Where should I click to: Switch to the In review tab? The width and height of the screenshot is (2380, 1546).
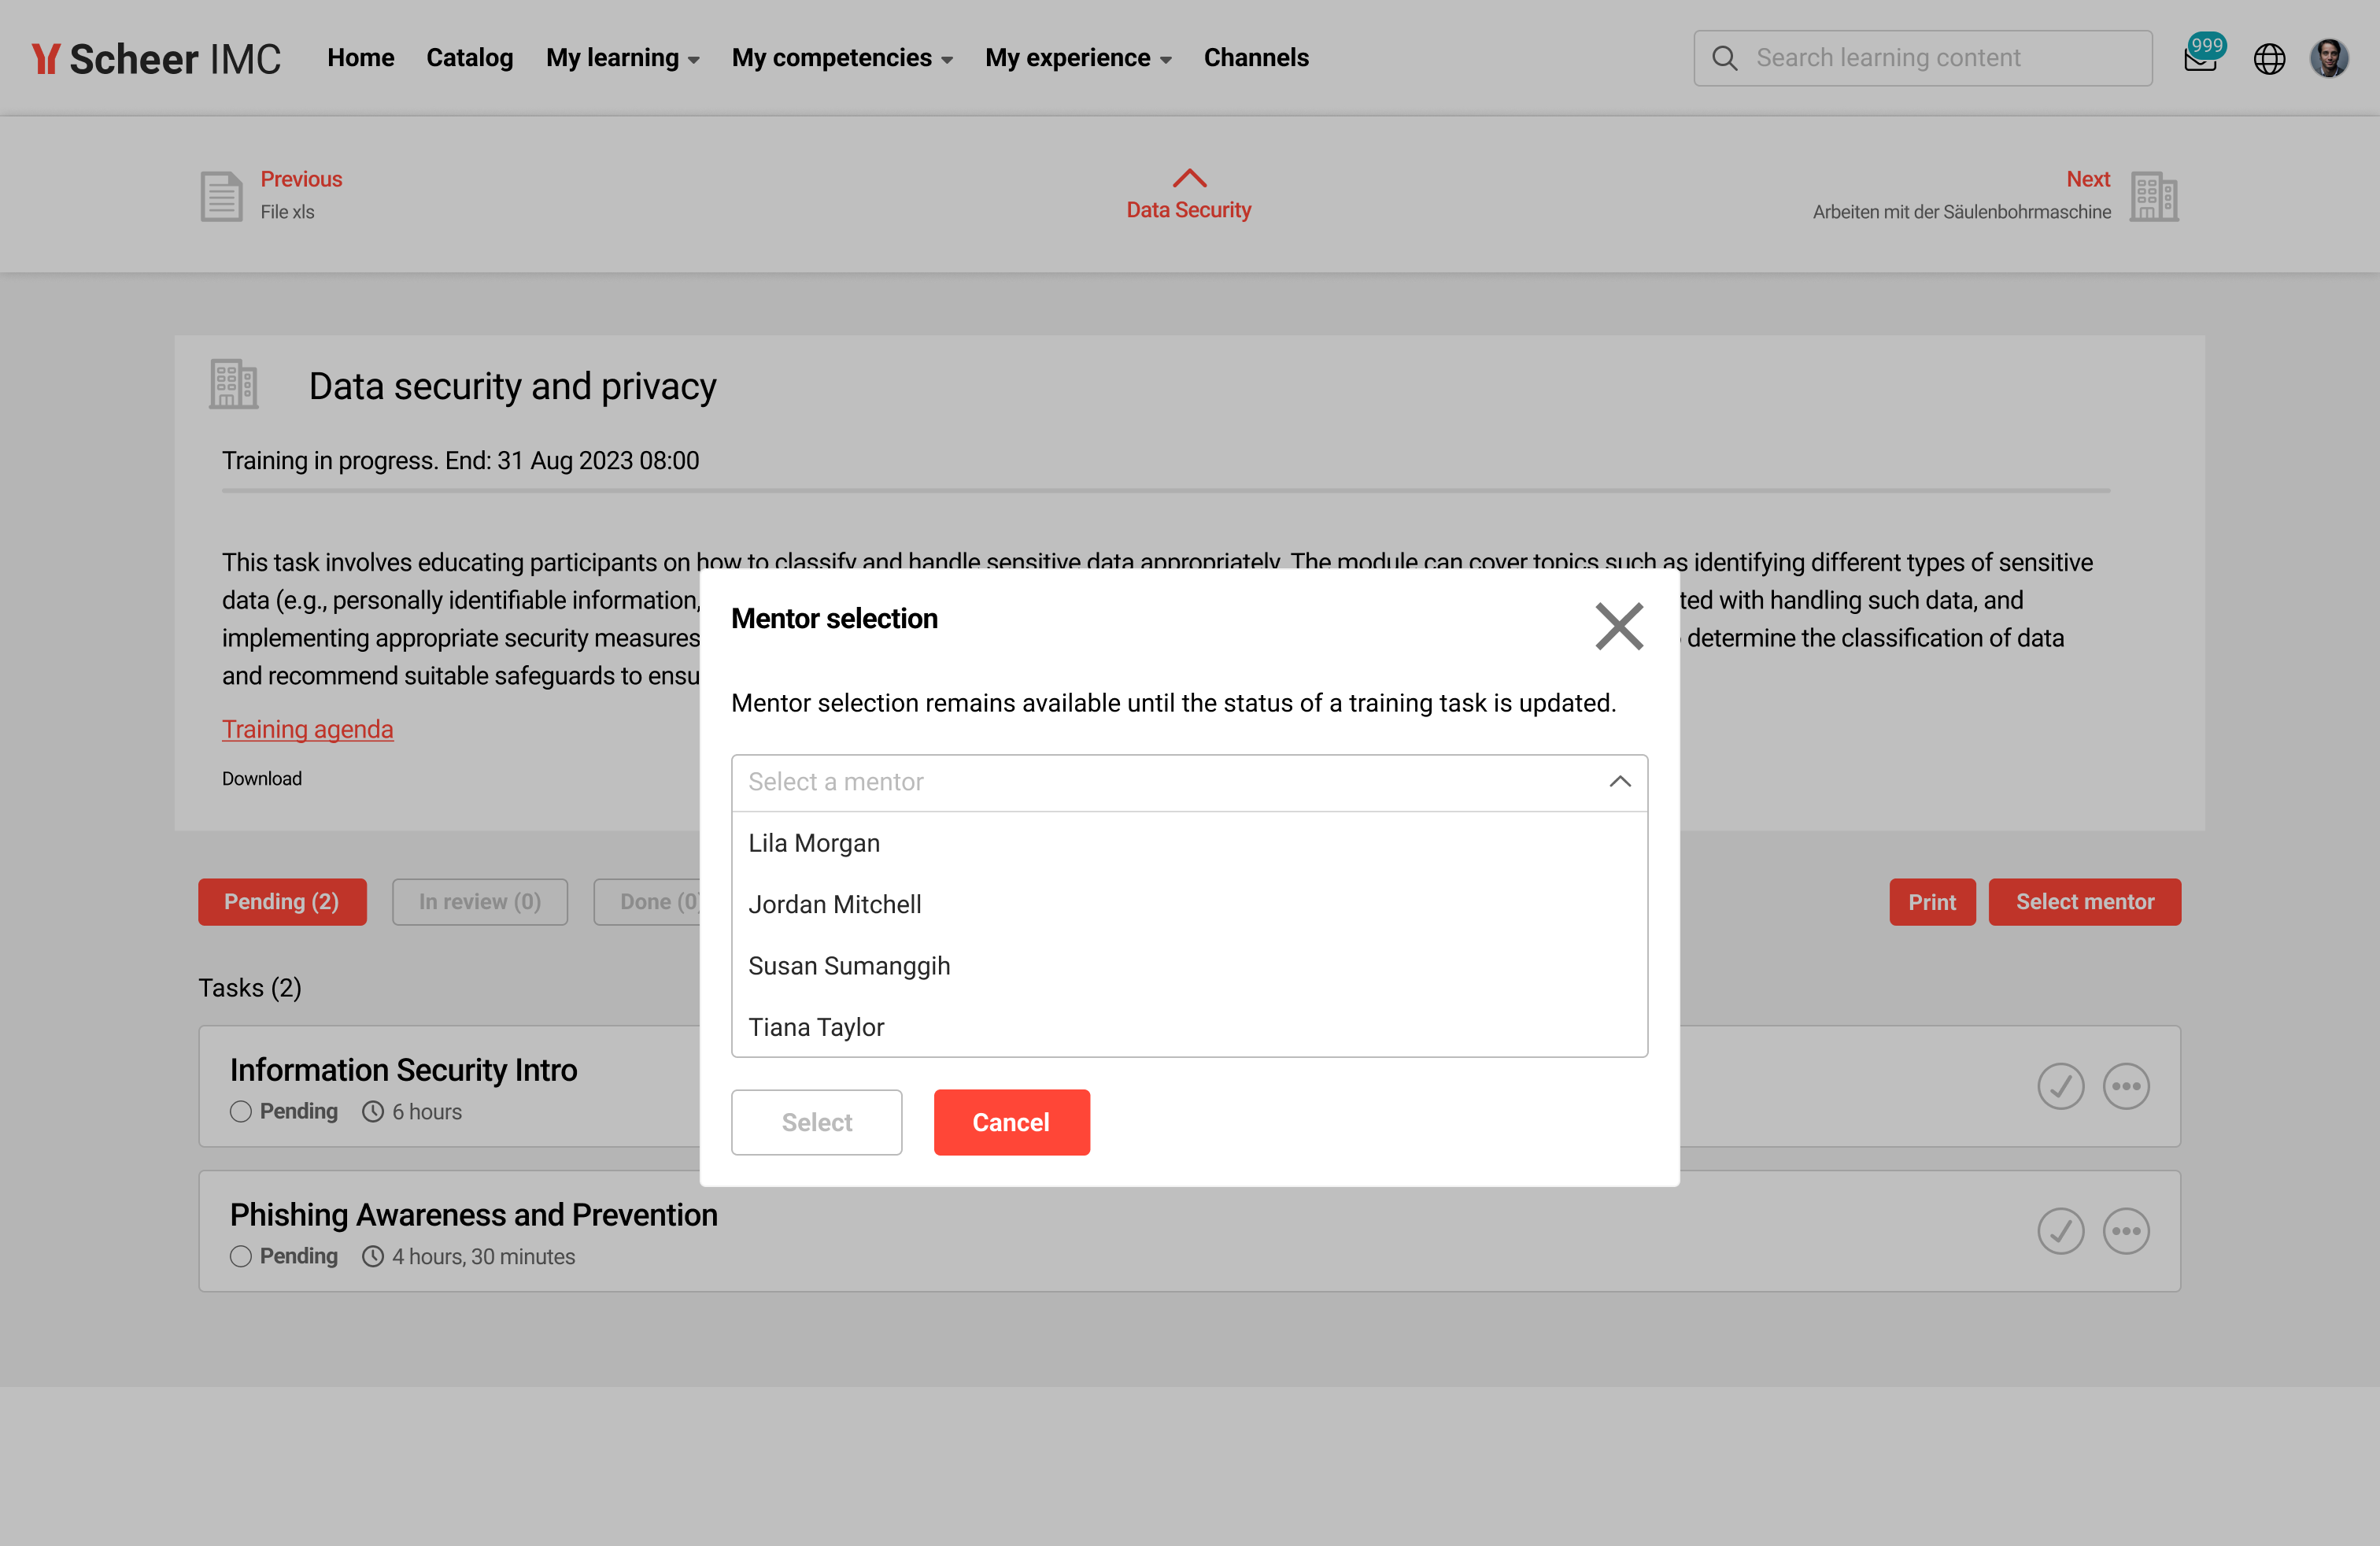pyautogui.click(x=480, y=902)
